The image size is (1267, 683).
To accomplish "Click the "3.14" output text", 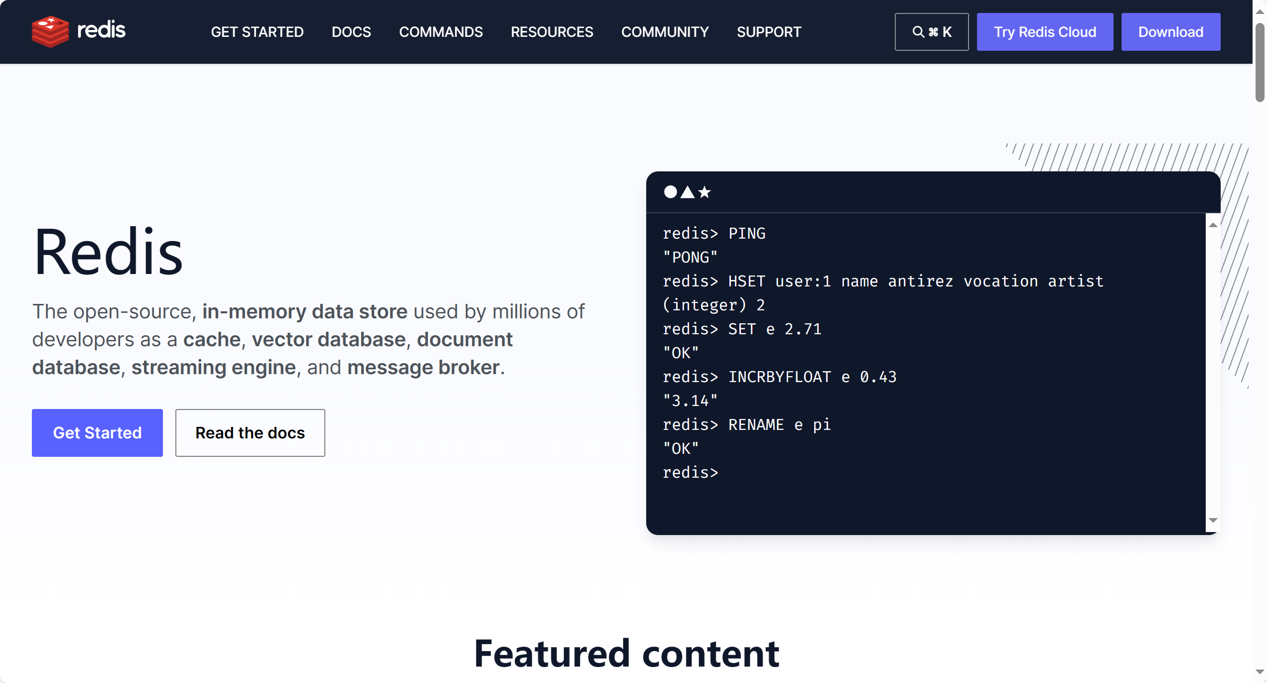I will [690, 401].
